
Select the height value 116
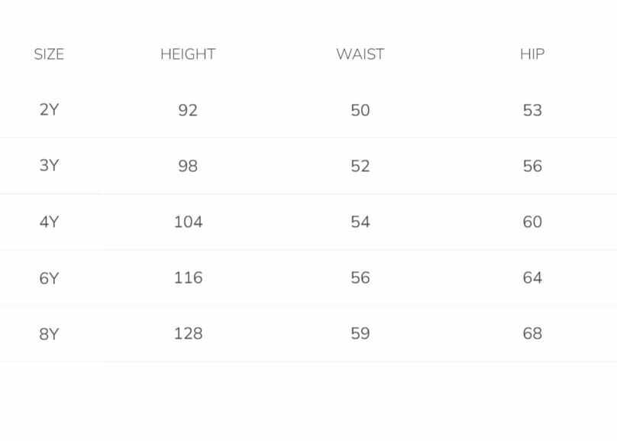(188, 278)
